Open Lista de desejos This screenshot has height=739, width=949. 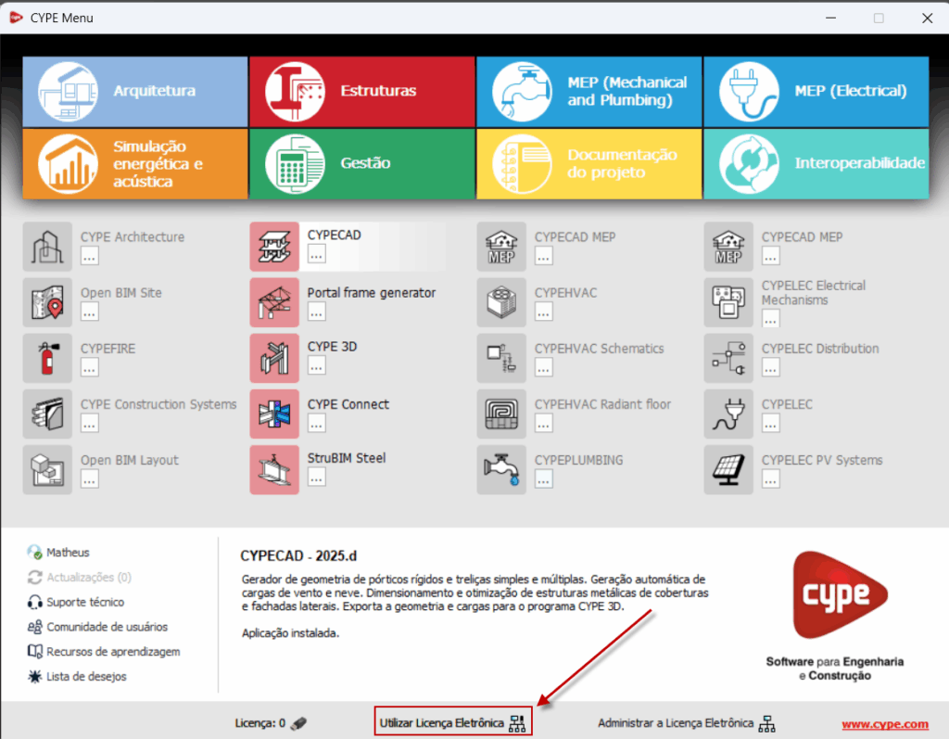[x=77, y=677]
